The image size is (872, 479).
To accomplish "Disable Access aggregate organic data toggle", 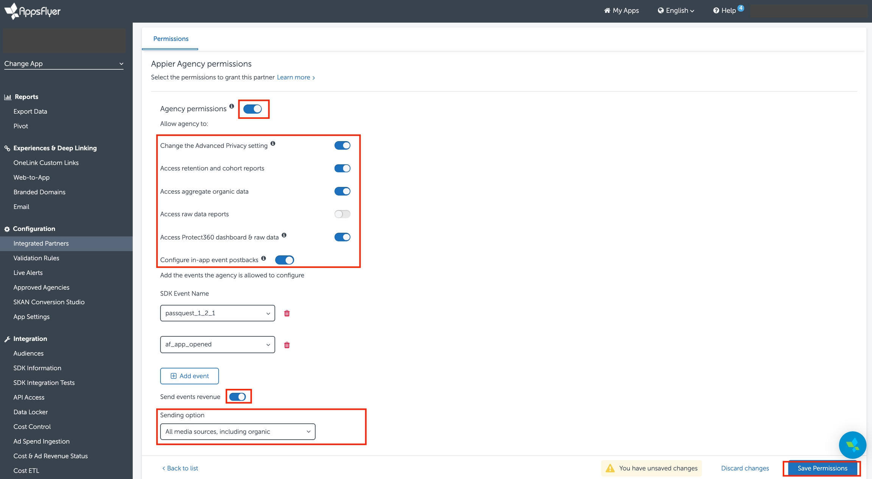I will pos(342,191).
